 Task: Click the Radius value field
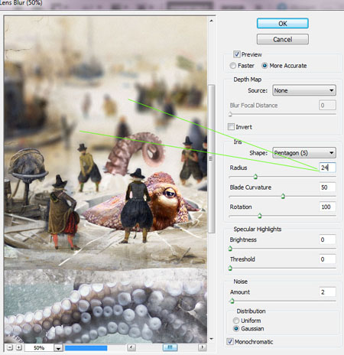pyautogui.click(x=327, y=168)
